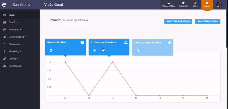Click the Visão Geral page title
Viewport: 228px width, 109px height.
[54, 5]
